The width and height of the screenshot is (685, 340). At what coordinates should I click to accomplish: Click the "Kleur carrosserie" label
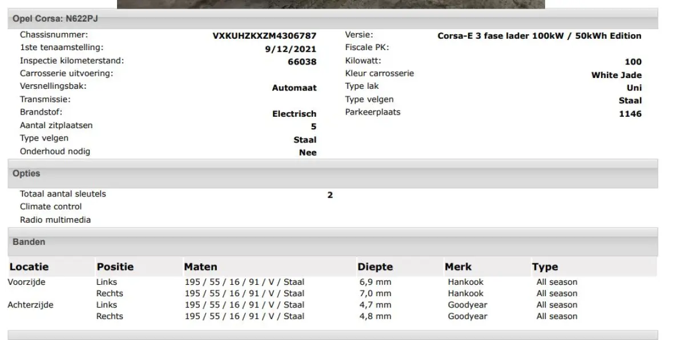point(380,73)
